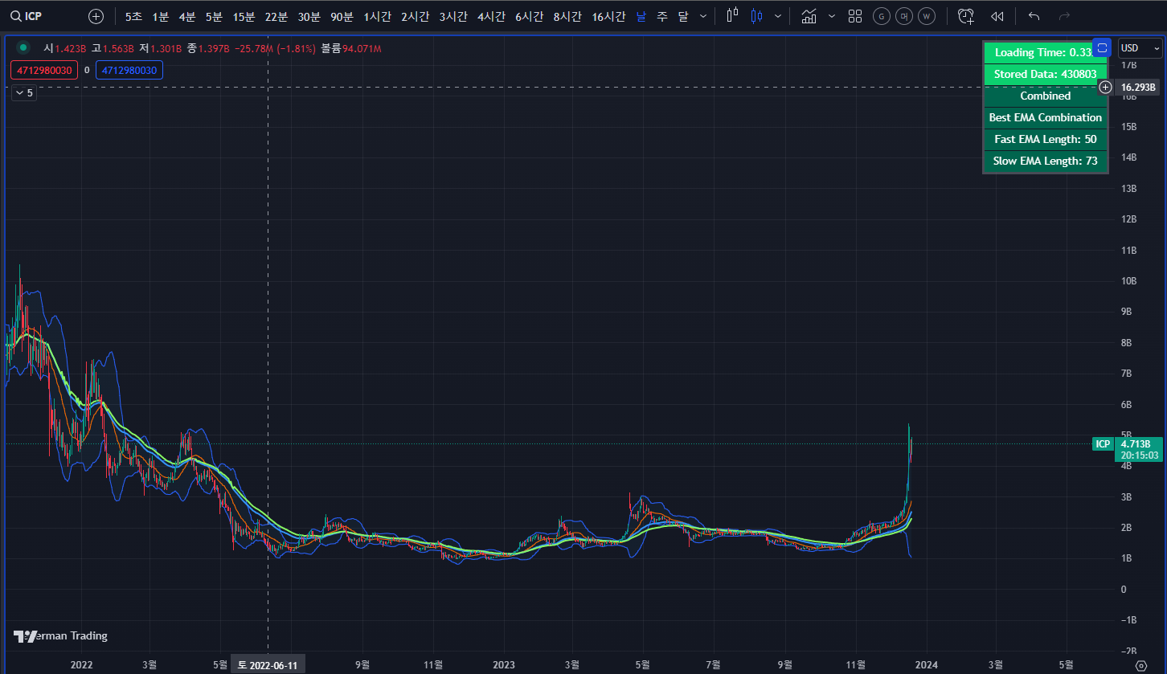Click the red 4712980030 price box
The image size is (1167, 674).
(x=45, y=70)
